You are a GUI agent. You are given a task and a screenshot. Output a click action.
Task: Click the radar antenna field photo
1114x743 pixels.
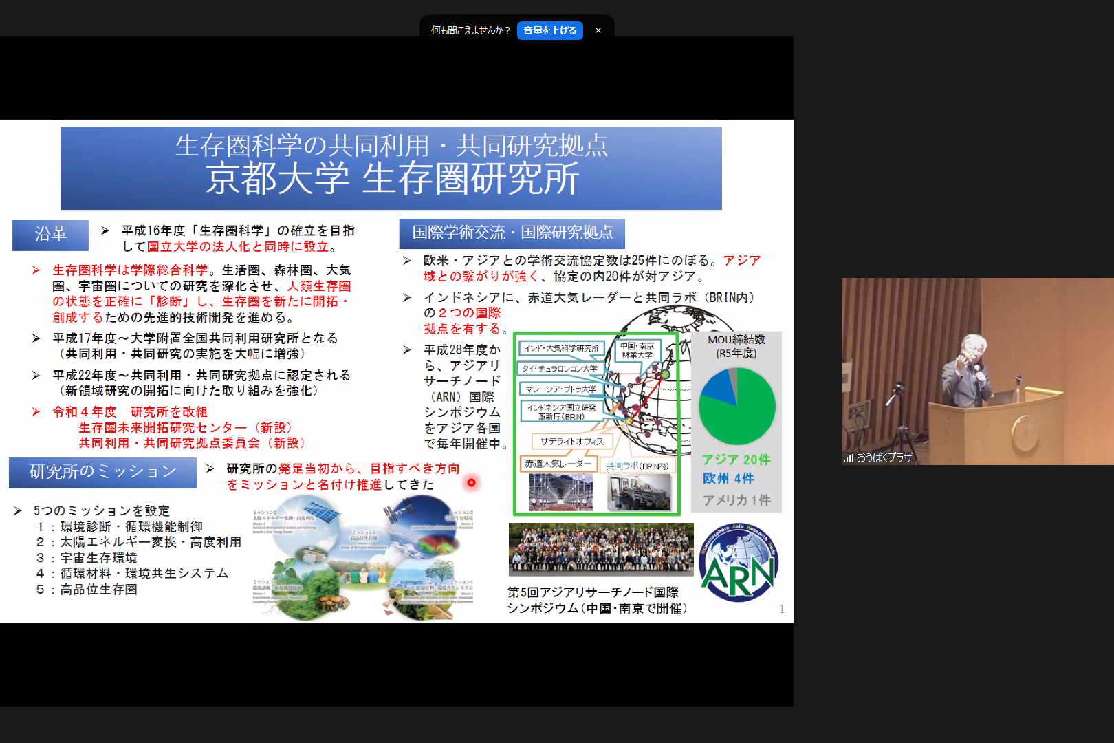pos(560,492)
